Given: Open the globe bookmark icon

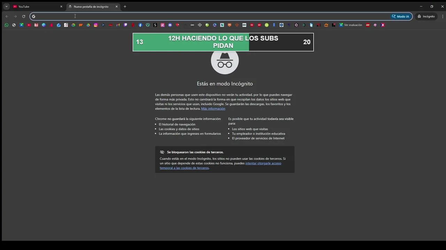Looking at the screenshot, I should click(x=14, y=25).
